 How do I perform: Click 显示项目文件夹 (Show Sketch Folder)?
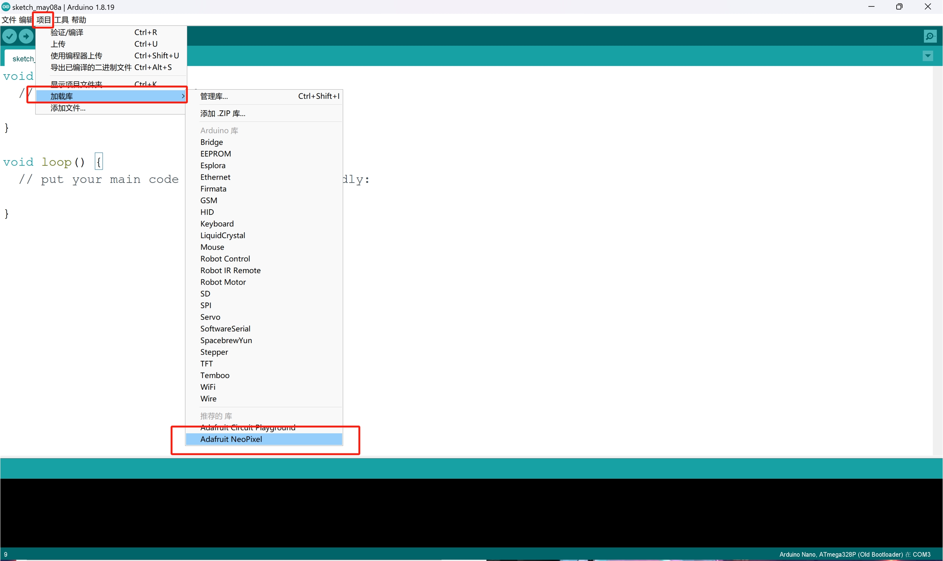coord(77,83)
